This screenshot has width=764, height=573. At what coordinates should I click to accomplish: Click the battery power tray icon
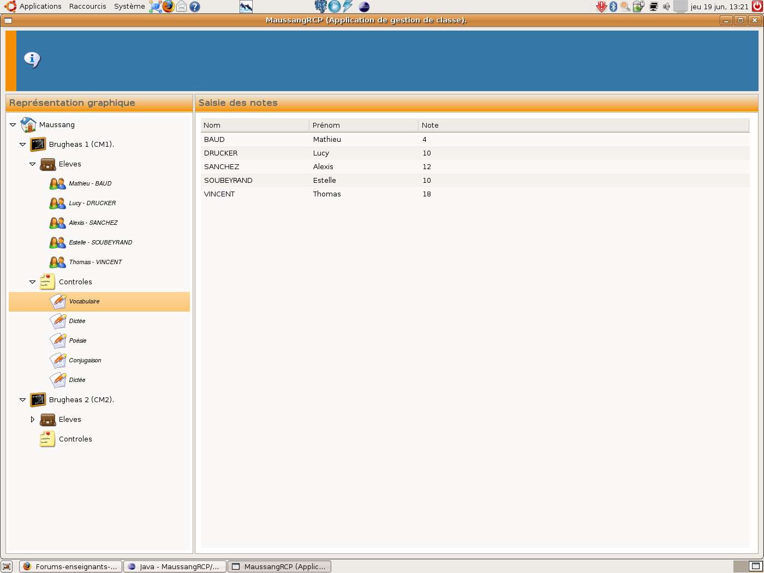pyautogui.click(x=638, y=7)
